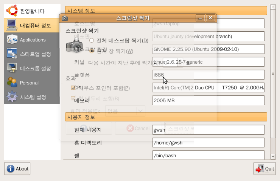Image resolution: width=280 pixels, height=181 pixels.
Task: Click the 시스템 설정 gear icon
Action: point(12,97)
